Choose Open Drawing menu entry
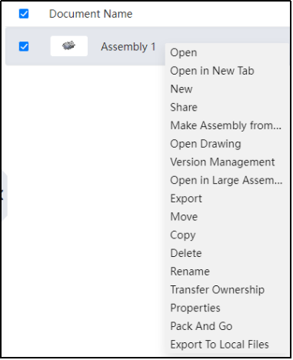This screenshot has height=360, width=293. tap(205, 144)
